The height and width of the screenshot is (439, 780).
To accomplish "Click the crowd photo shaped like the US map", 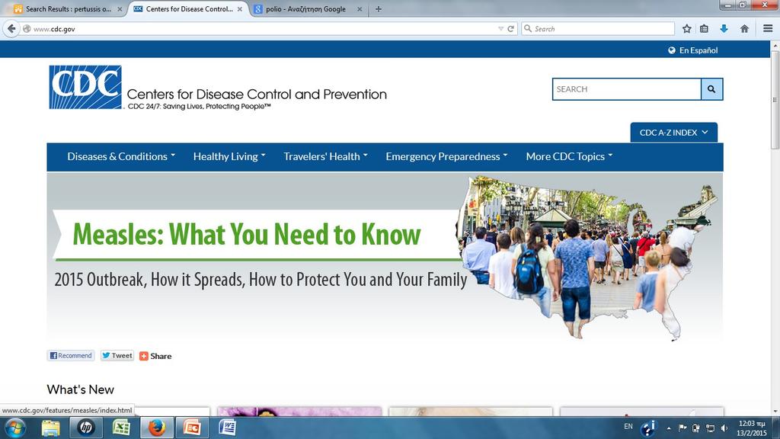I will coord(587,258).
